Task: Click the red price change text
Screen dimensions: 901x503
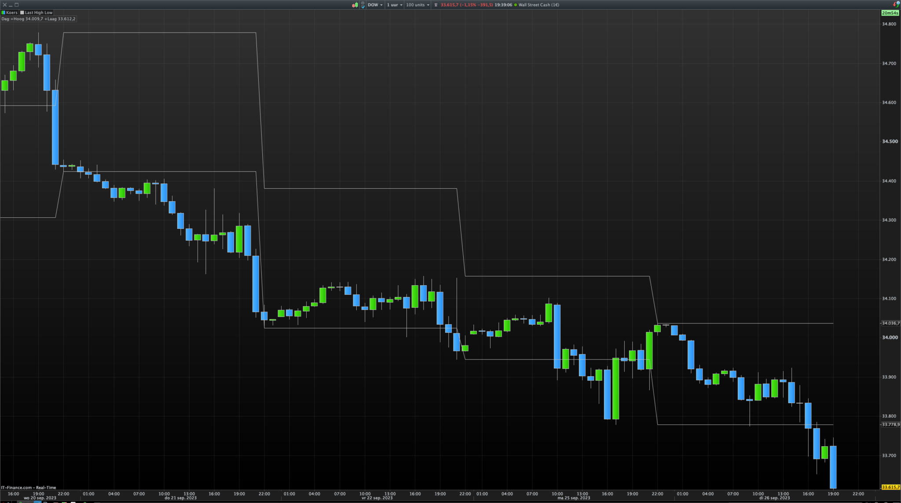Action: coord(467,5)
